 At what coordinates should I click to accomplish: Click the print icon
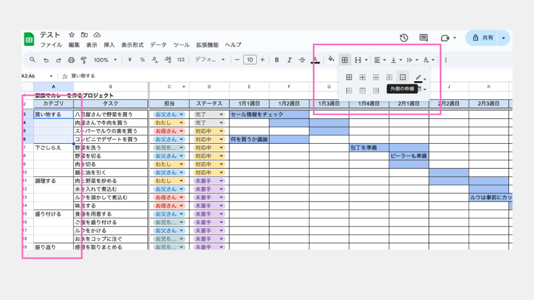(71, 60)
